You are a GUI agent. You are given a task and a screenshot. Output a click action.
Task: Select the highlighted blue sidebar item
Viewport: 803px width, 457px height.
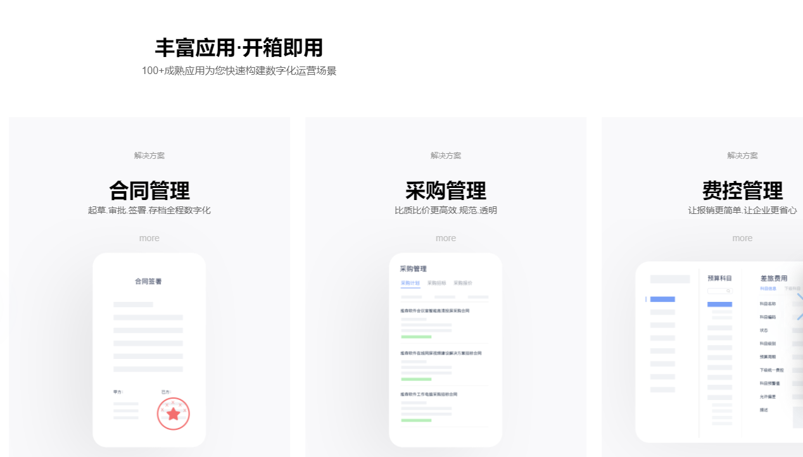pos(662,299)
